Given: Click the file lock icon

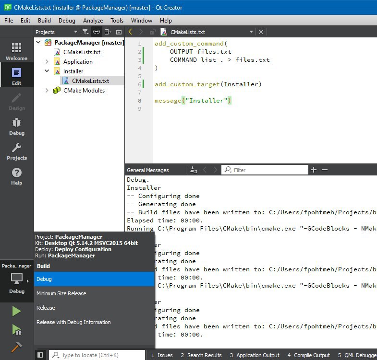Looking at the screenshot, I should coord(152,32).
